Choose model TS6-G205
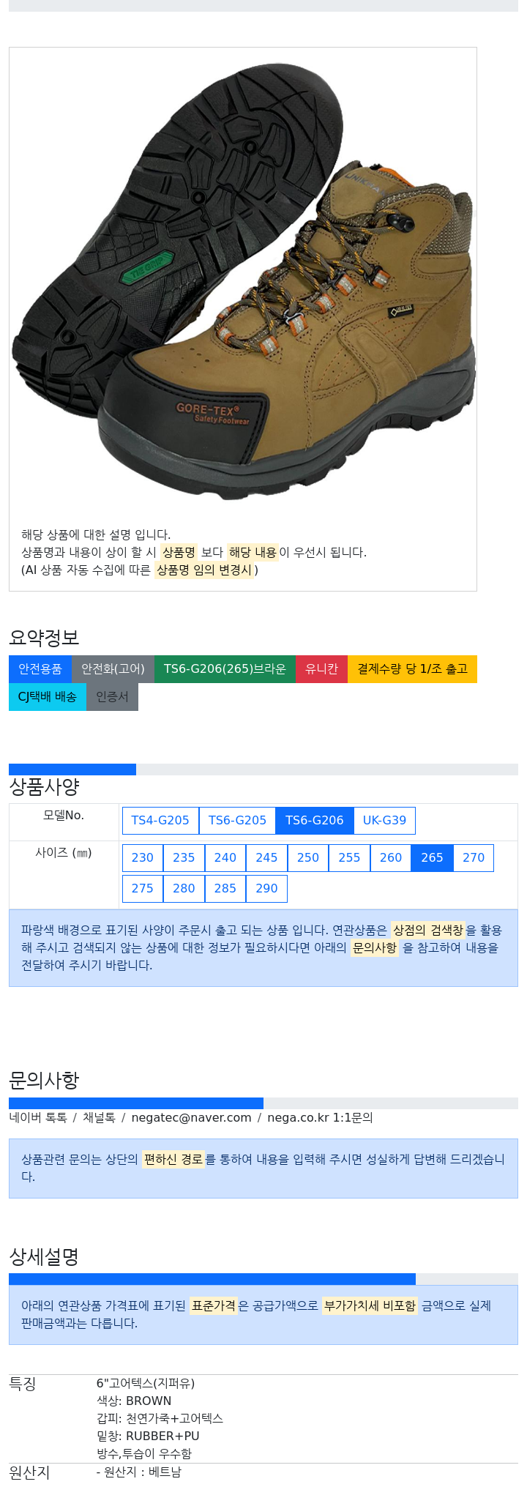This screenshot has height=1487, width=527. pos(237,821)
